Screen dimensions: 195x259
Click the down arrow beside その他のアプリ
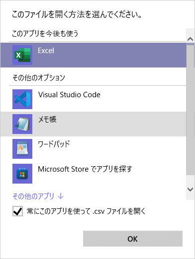(x=61, y=196)
